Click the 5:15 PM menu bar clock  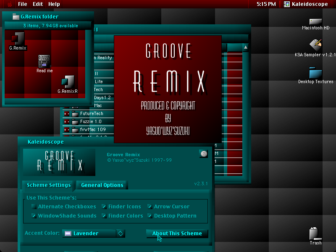(266, 4)
